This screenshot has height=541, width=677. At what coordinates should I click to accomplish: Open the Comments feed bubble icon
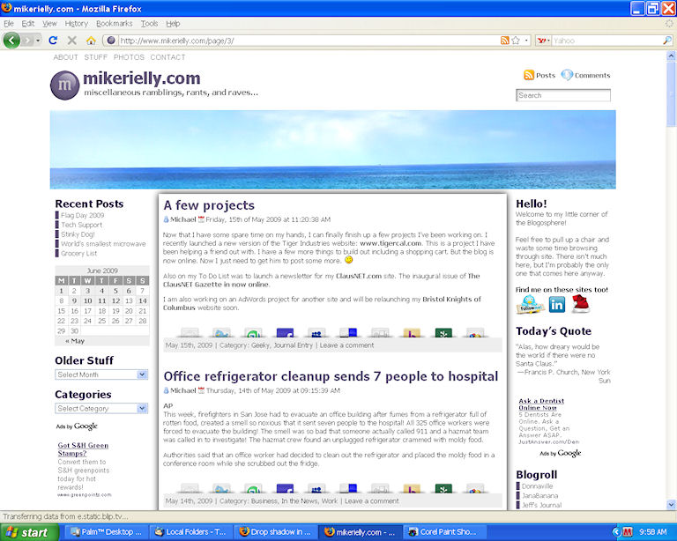click(x=567, y=75)
